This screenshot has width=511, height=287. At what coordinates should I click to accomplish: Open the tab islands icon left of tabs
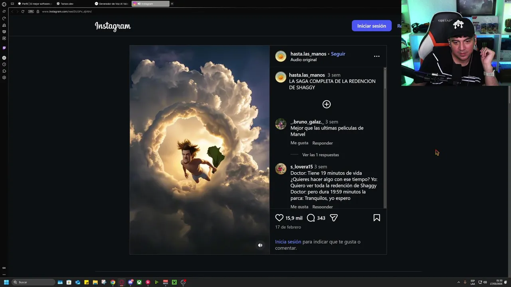(12, 4)
